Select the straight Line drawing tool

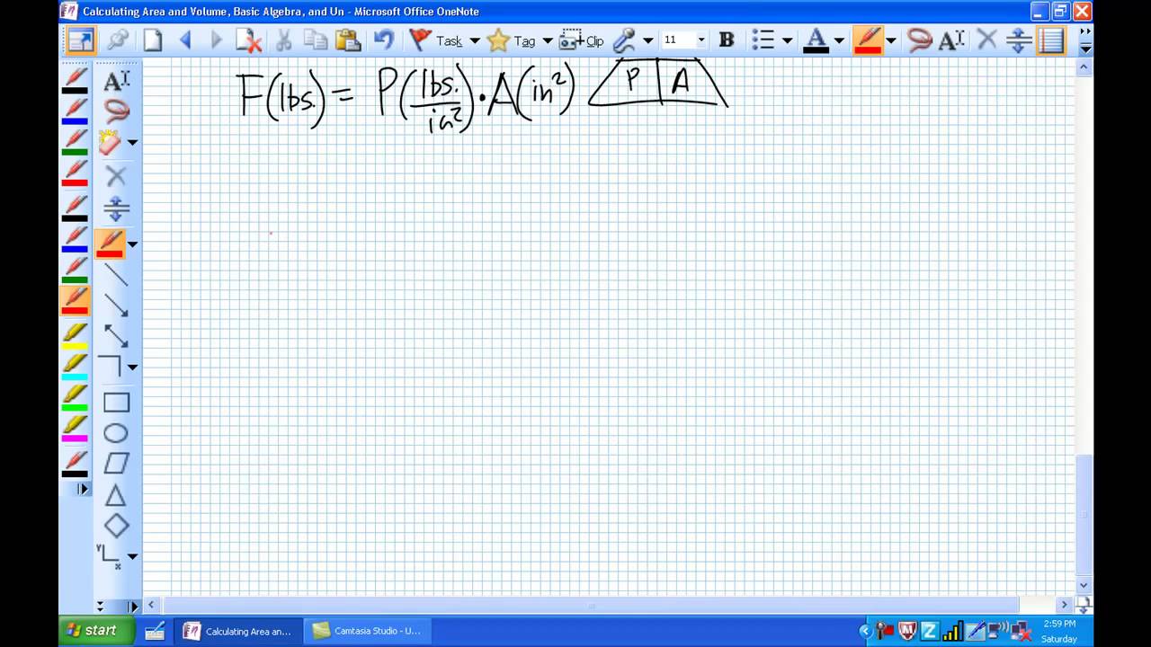pyautogui.click(x=116, y=275)
